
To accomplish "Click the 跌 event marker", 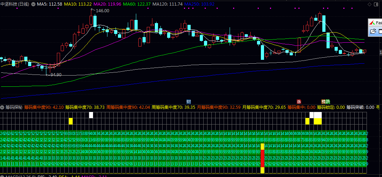I will [328, 101].
